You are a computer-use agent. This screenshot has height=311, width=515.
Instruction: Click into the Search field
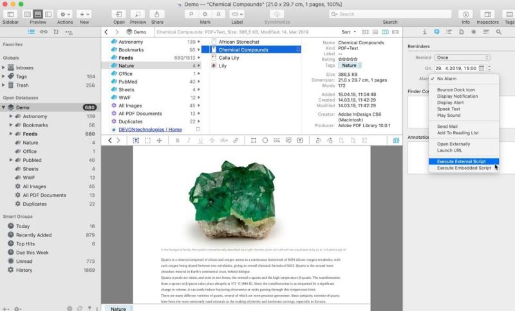coord(390,14)
